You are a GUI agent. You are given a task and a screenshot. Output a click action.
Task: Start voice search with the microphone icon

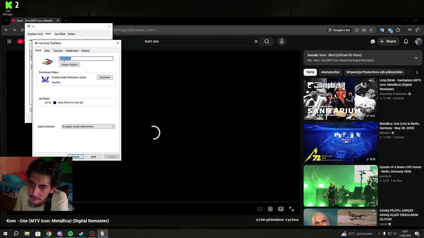pyautogui.click(x=282, y=41)
